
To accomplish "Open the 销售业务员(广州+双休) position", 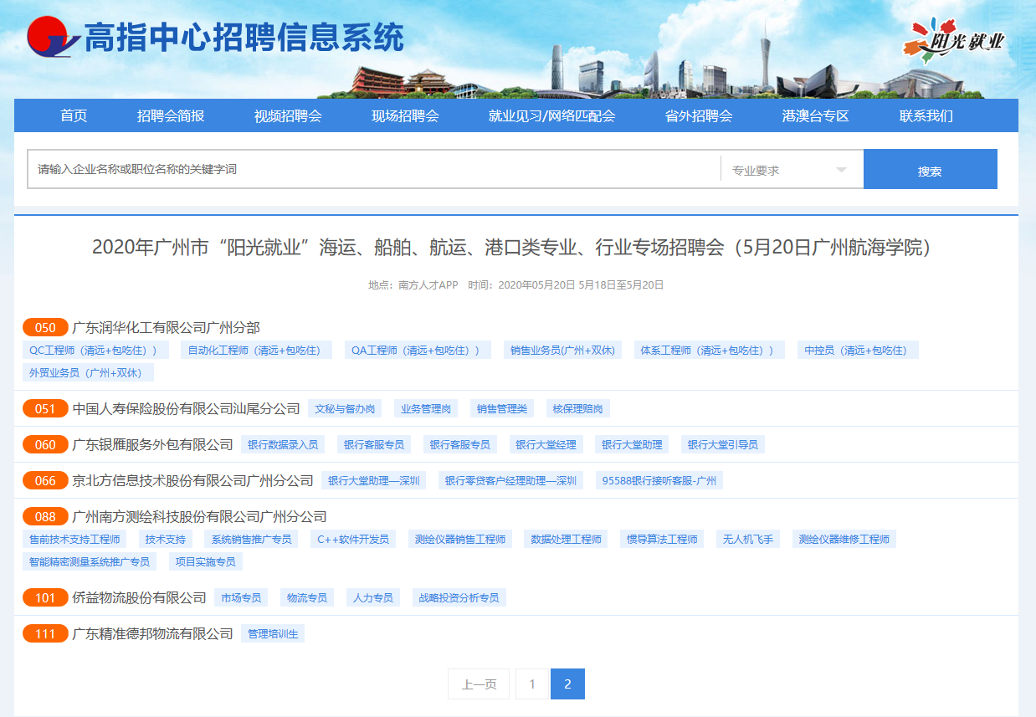I will pos(563,350).
